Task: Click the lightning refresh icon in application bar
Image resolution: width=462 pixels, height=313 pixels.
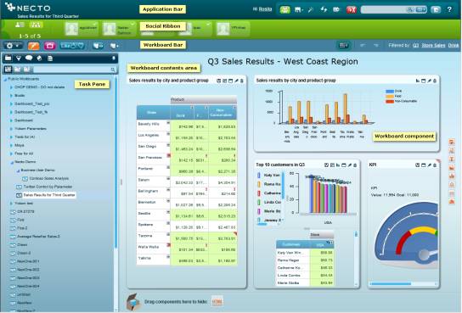Action: pos(324,9)
